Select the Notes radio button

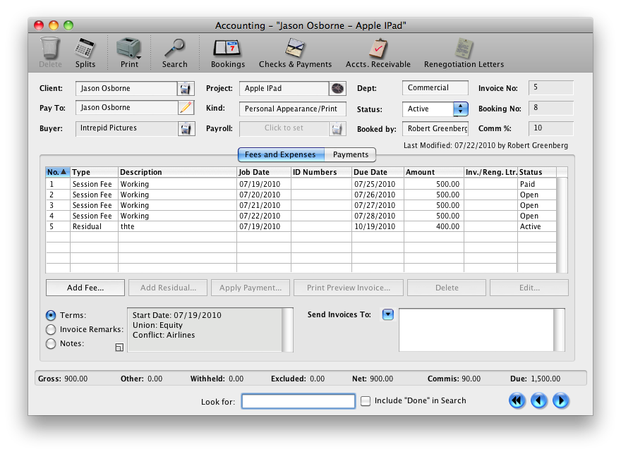(x=51, y=343)
